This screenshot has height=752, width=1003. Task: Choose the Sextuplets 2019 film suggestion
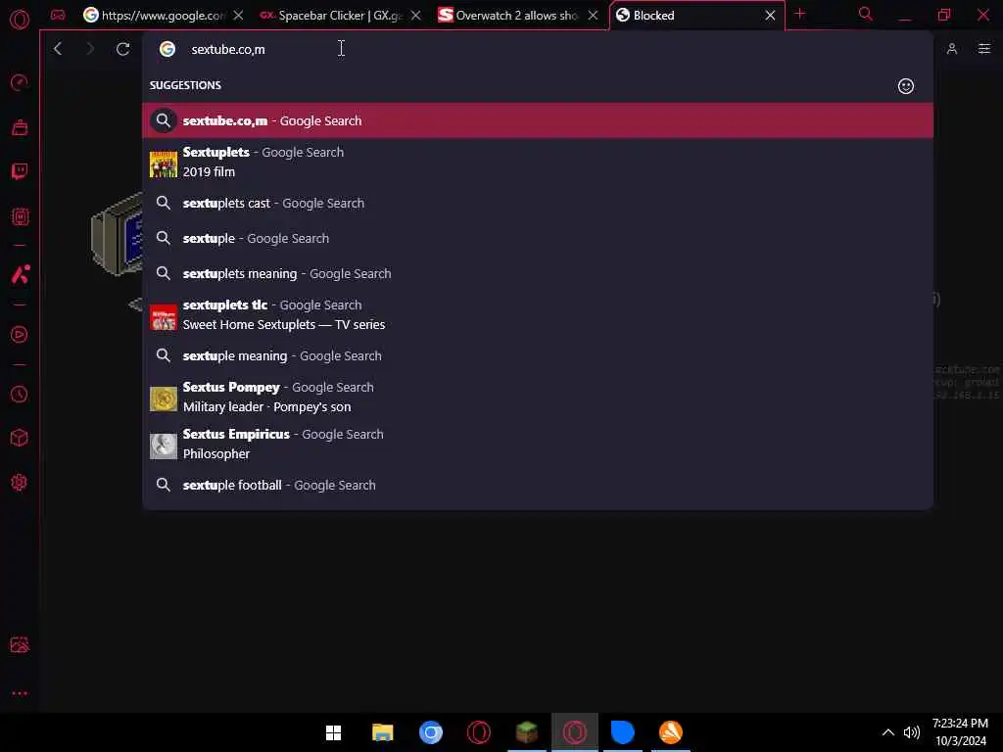click(538, 163)
